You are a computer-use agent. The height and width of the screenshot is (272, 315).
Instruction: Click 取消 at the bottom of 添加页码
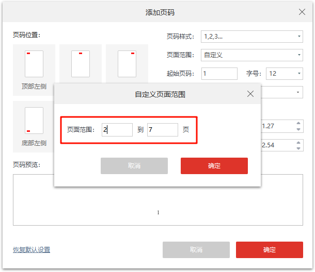(196, 250)
